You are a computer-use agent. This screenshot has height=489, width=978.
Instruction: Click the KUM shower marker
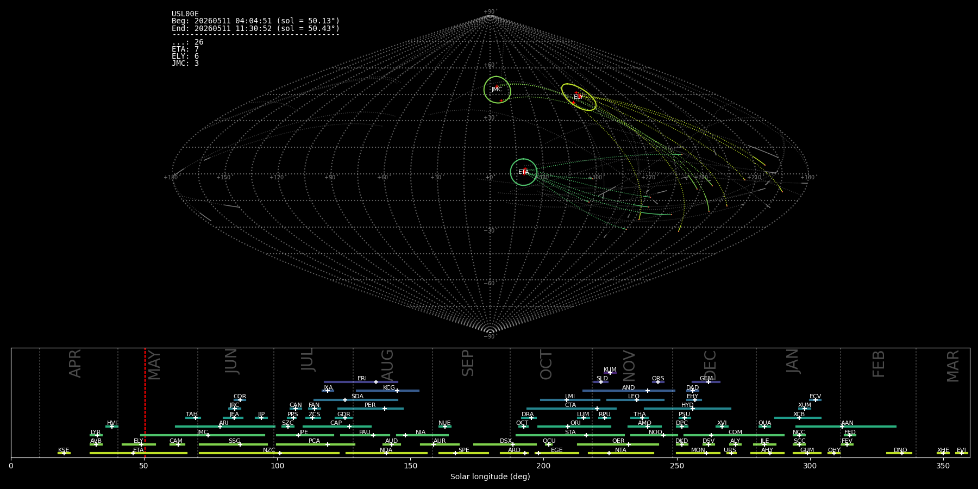point(610,373)
